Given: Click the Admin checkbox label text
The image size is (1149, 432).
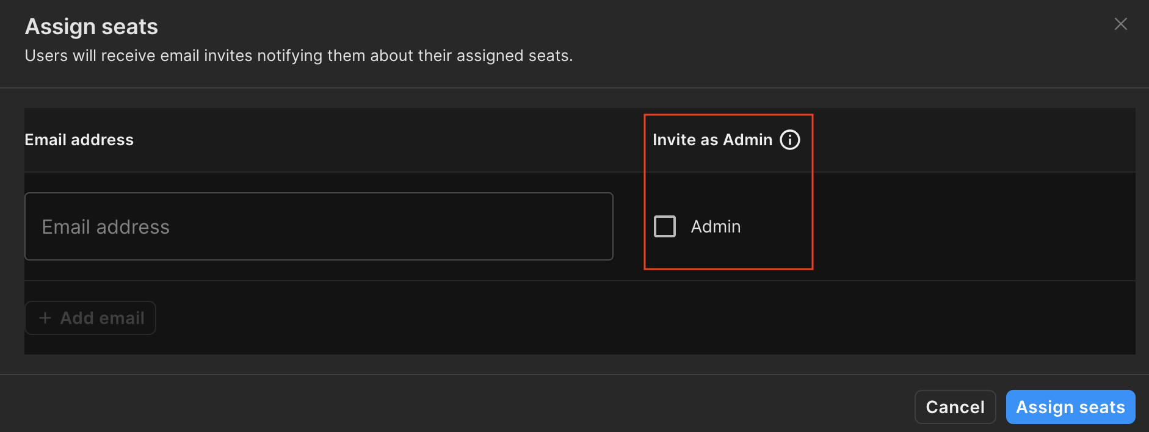Looking at the screenshot, I should (716, 226).
